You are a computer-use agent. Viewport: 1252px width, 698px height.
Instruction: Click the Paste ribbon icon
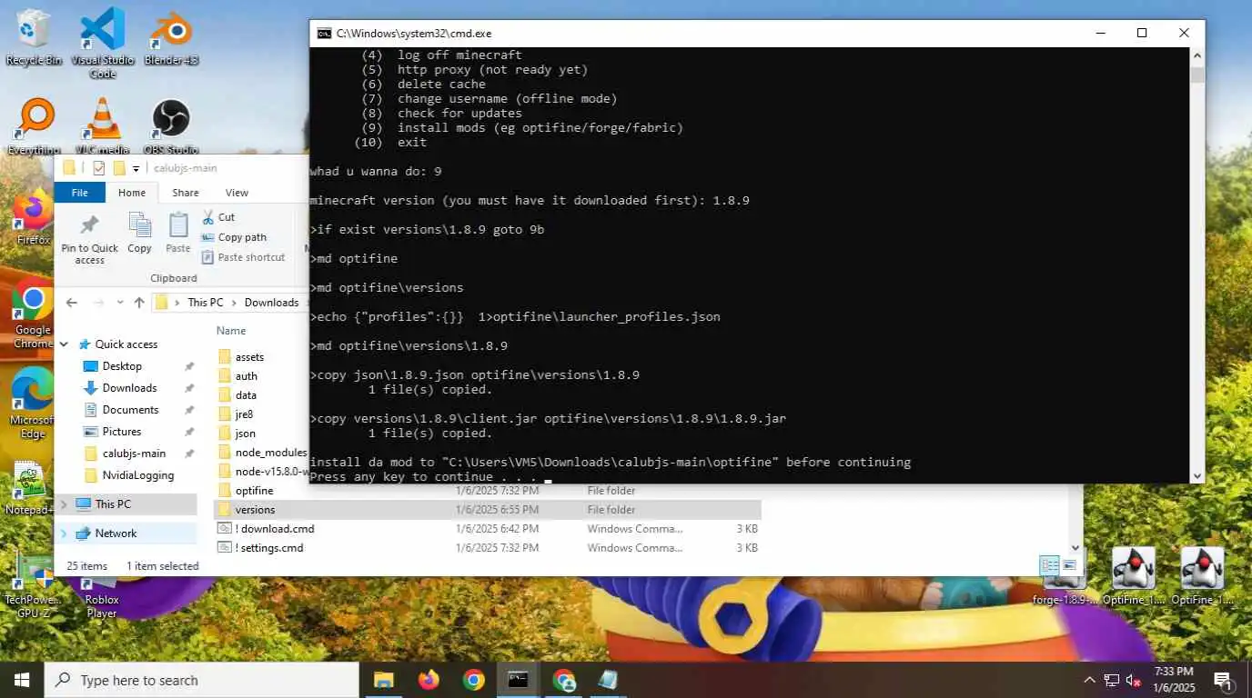tap(178, 233)
